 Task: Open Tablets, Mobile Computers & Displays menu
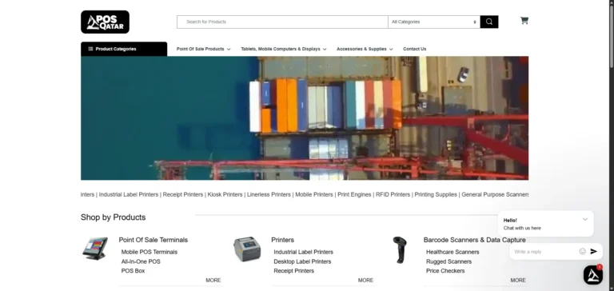pyautogui.click(x=284, y=49)
